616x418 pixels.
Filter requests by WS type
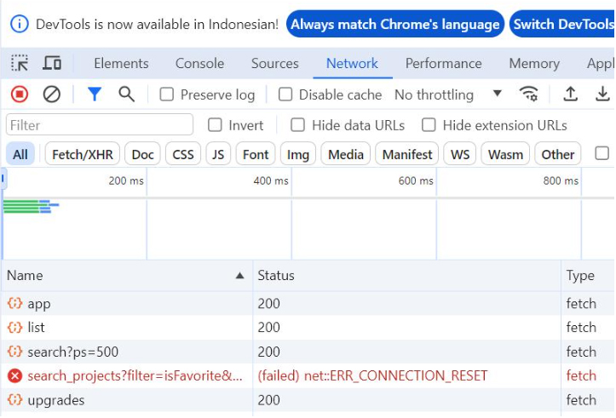460,154
